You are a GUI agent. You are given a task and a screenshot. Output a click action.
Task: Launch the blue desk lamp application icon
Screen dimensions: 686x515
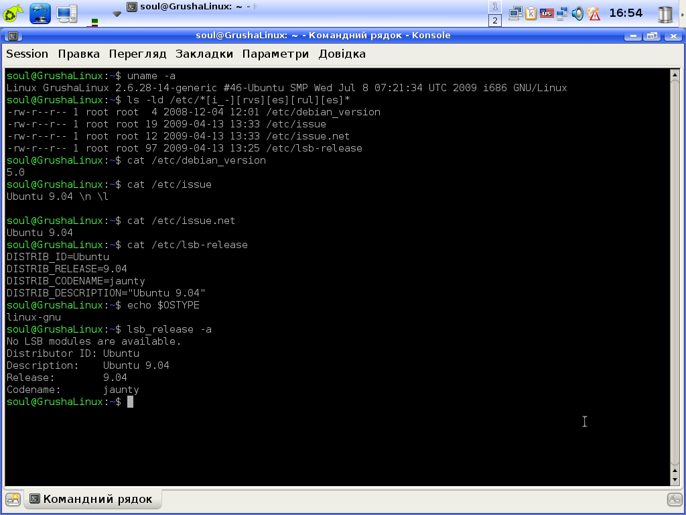[x=40, y=13]
